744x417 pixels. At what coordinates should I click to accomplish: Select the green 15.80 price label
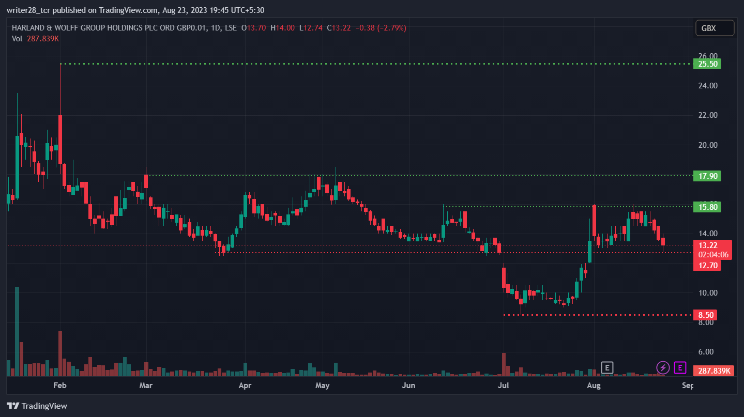point(707,207)
